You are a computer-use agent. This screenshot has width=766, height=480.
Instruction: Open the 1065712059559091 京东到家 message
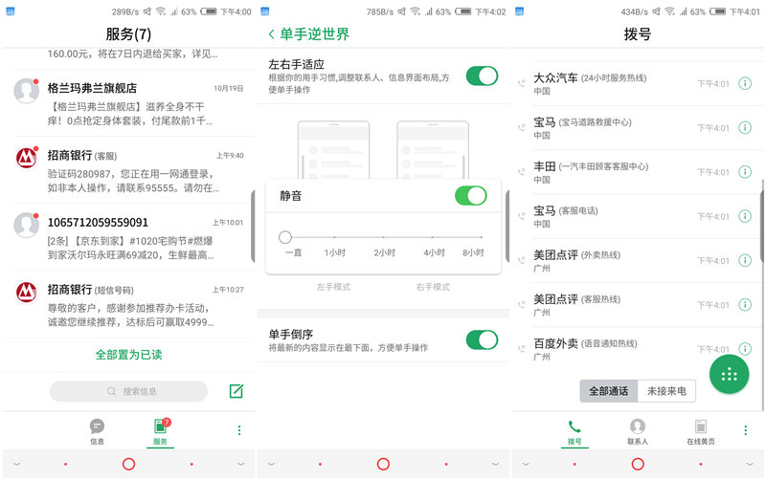click(129, 237)
